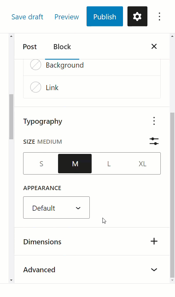The width and height of the screenshot is (175, 297).
Task: Set custom size via sliders icon
Action: pyautogui.click(x=154, y=142)
